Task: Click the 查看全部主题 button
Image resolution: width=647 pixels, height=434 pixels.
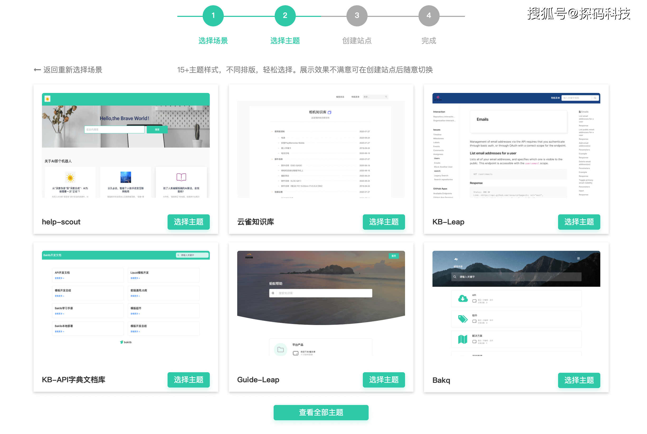Action: point(321,412)
